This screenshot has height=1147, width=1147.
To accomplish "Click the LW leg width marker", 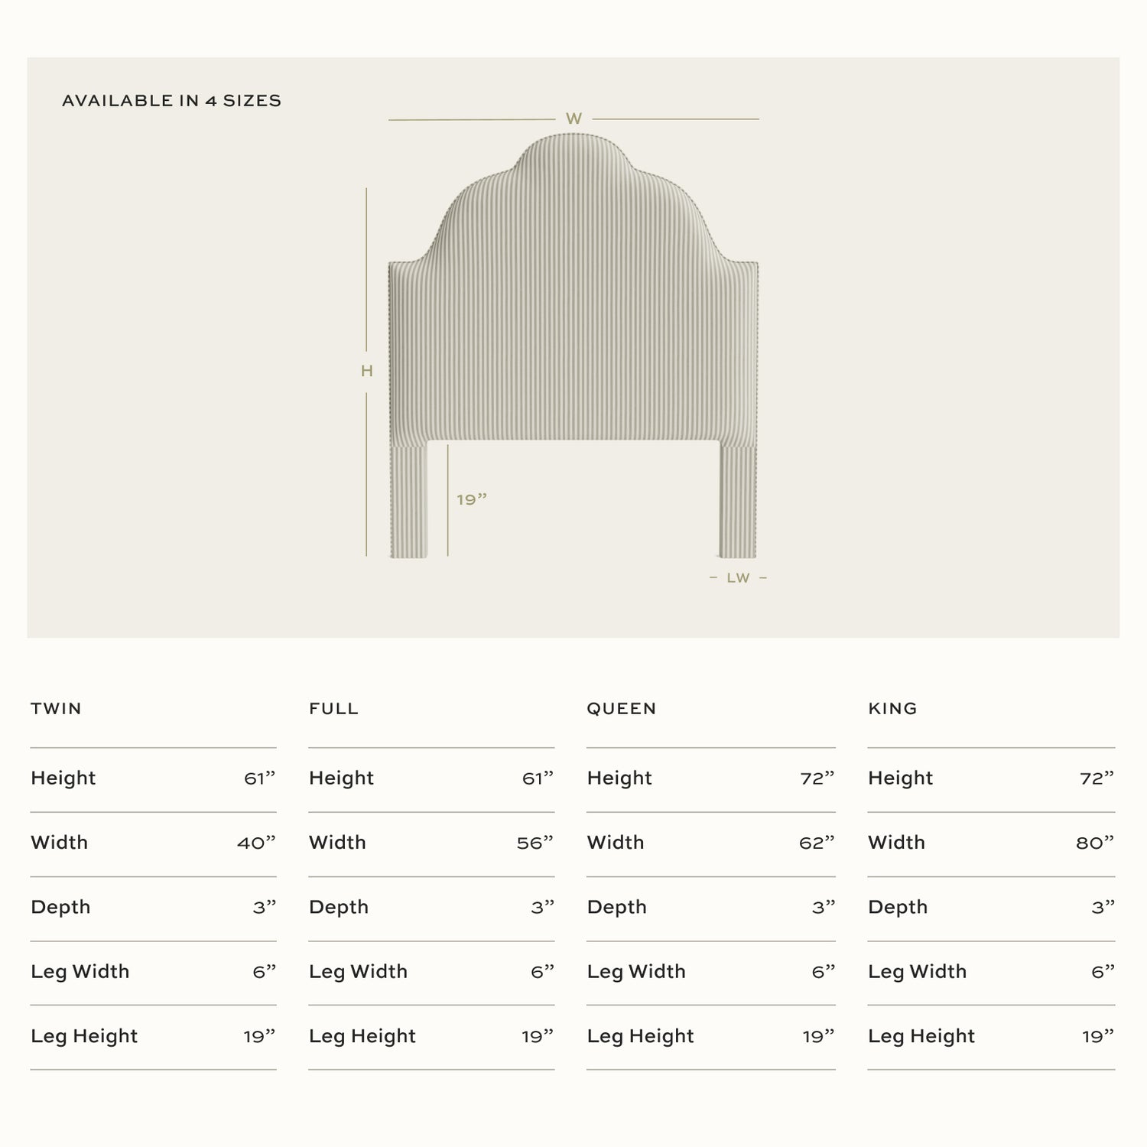I will pos(738,578).
